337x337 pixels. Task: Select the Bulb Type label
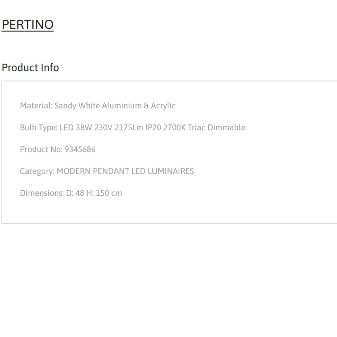pos(39,127)
